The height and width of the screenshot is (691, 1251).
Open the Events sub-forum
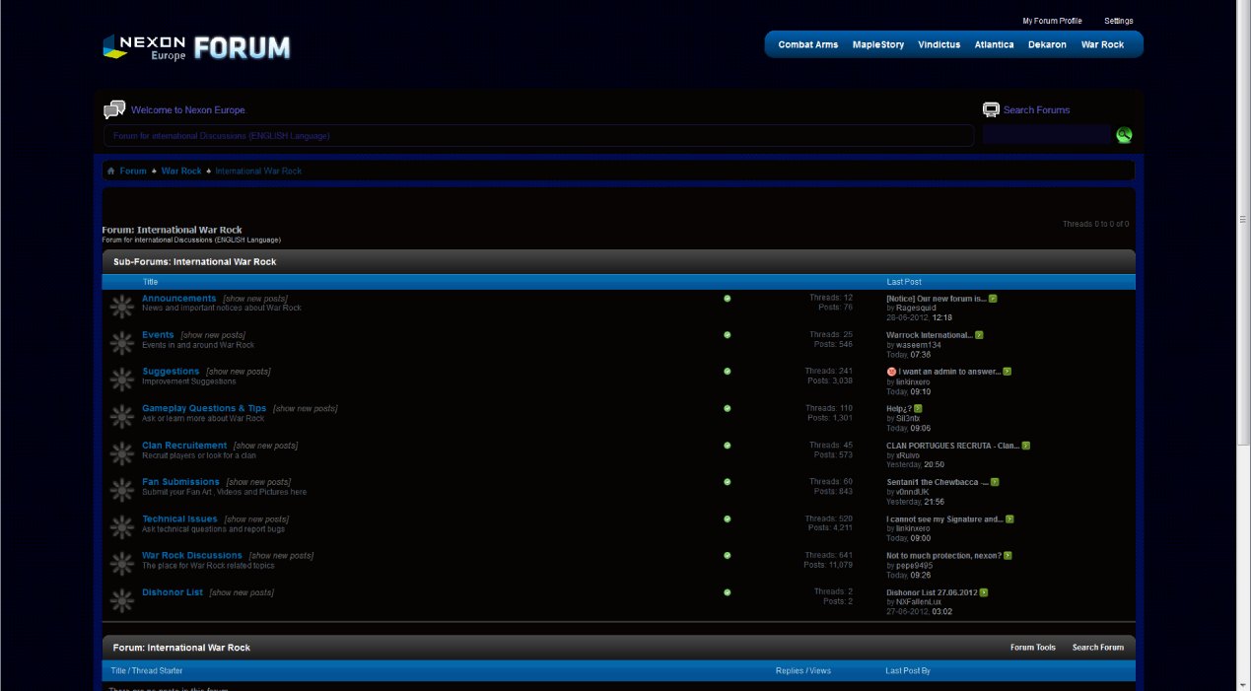tap(158, 335)
